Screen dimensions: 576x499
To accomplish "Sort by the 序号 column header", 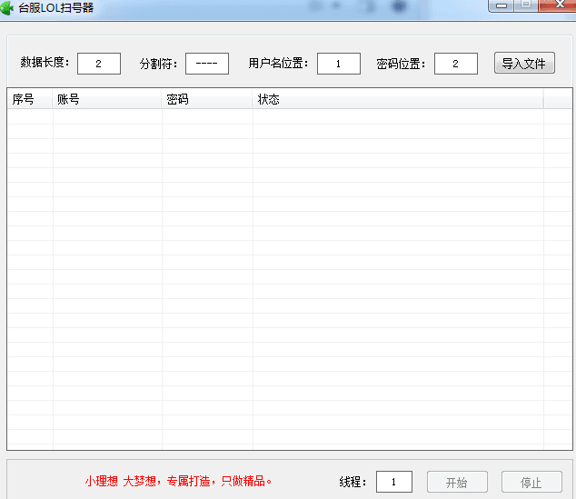I will [30, 99].
